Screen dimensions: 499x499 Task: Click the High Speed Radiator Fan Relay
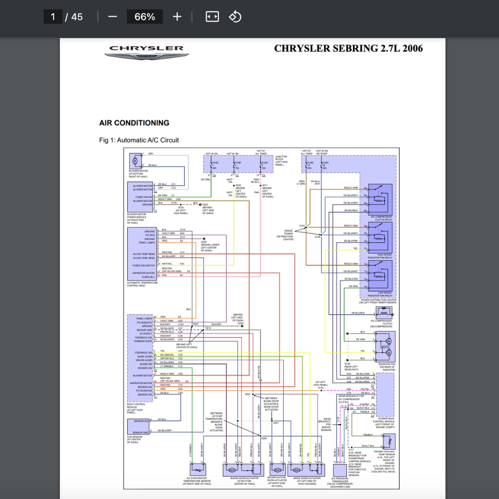point(380,237)
